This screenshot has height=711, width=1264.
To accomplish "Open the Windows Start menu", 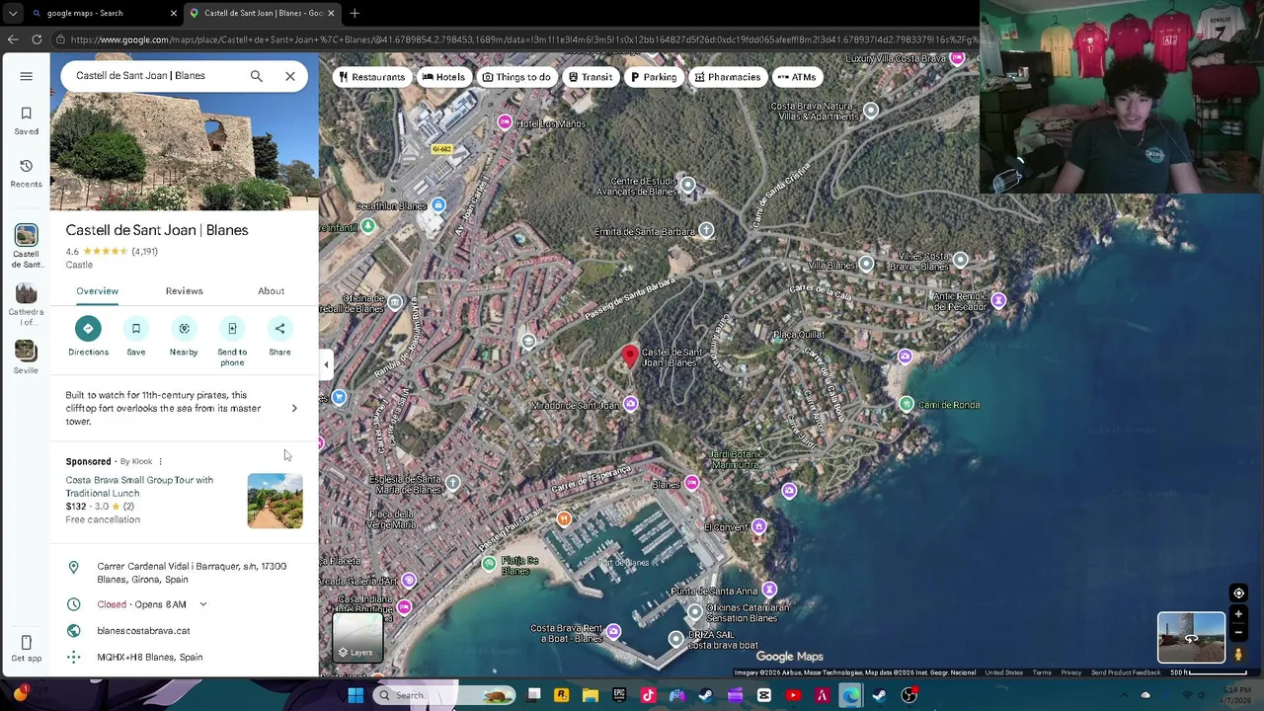I will 355,695.
